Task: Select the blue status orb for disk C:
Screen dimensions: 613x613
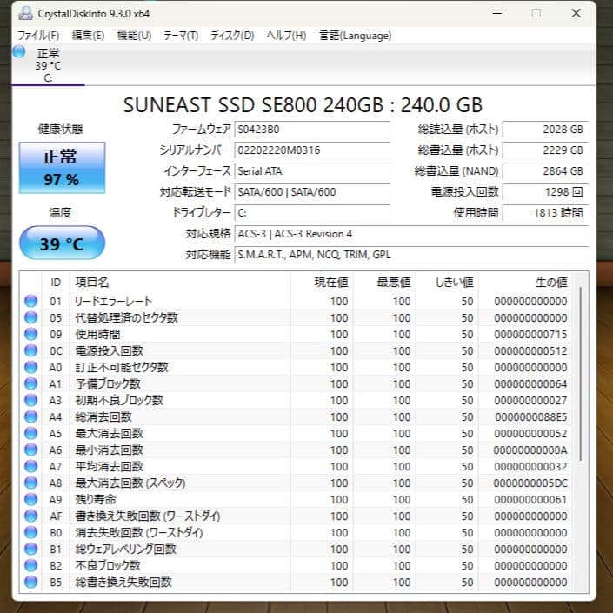Action: tap(19, 51)
